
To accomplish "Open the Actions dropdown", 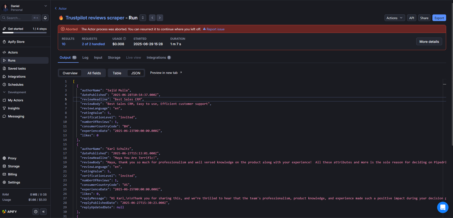I will [394, 18].
